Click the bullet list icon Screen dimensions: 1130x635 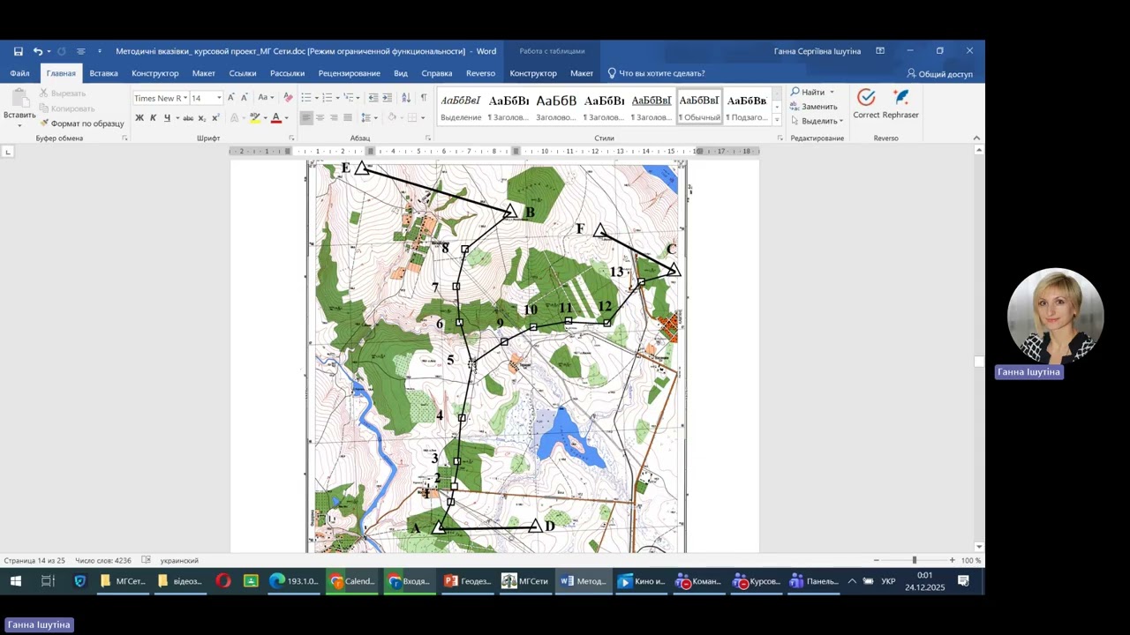click(308, 98)
